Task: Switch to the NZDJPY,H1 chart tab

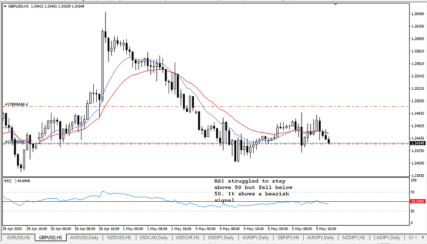Action: click(354, 237)
